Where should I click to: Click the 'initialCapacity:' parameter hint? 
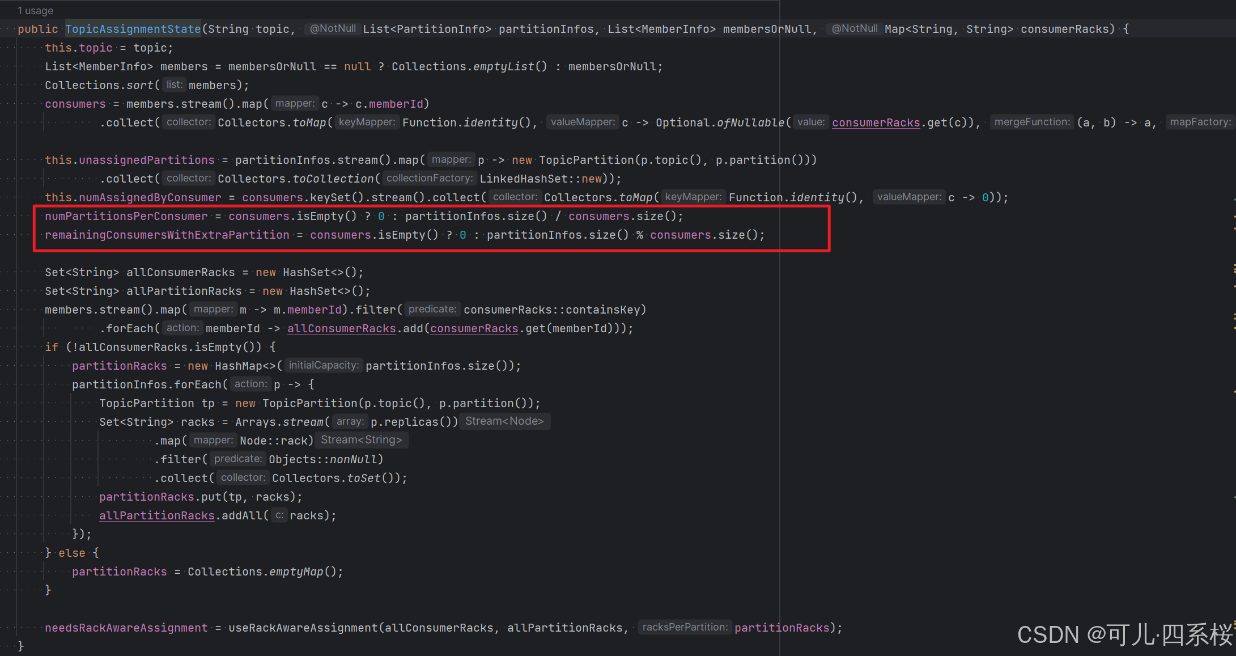(323, 365)
